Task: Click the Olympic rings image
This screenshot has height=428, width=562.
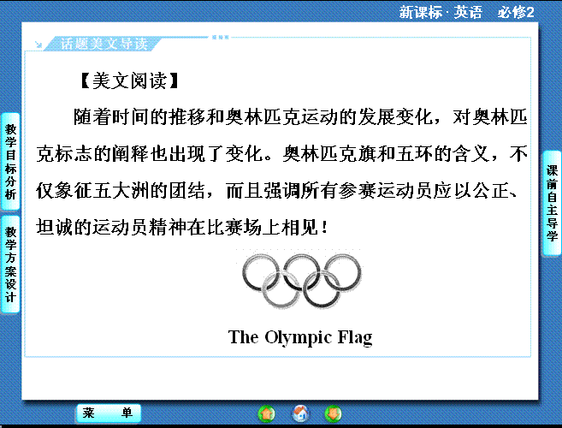Action: (x=302, y=281)
